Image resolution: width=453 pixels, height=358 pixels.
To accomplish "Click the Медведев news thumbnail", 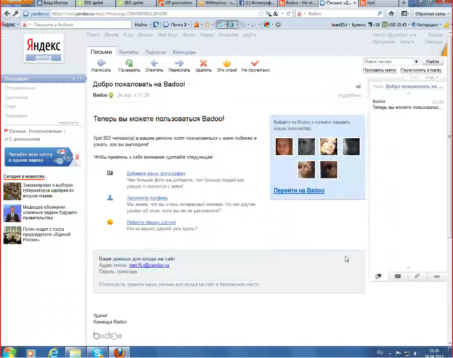I will (12, 213).
